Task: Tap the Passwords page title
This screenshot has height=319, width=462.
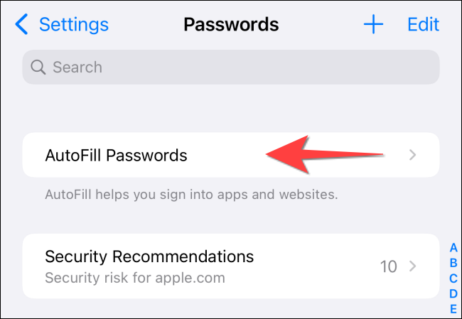Action: click(231, 24)
